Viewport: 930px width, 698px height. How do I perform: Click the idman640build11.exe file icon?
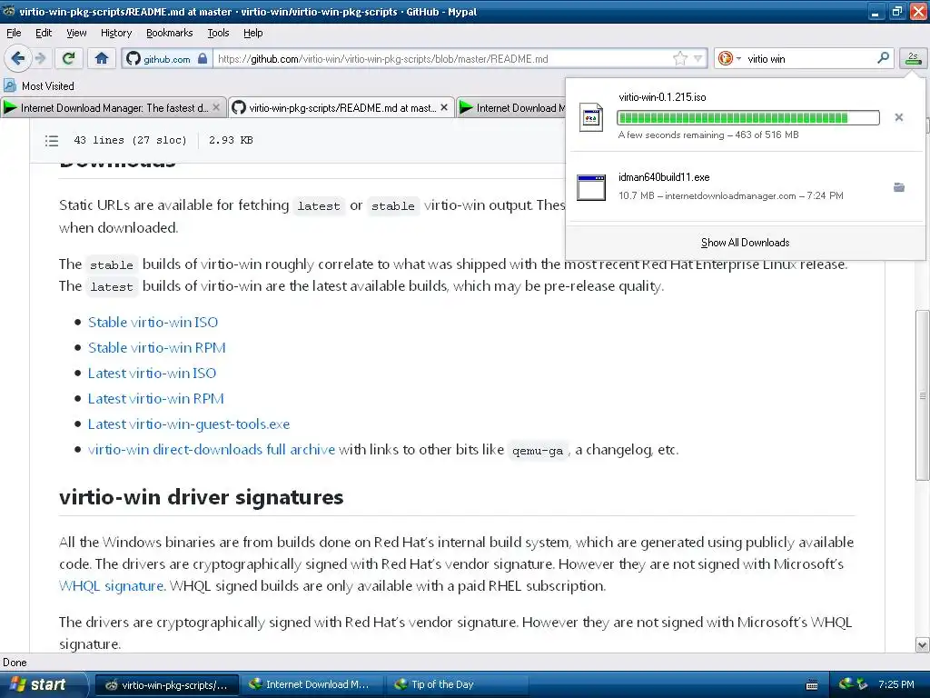click(x=590, y=187)
